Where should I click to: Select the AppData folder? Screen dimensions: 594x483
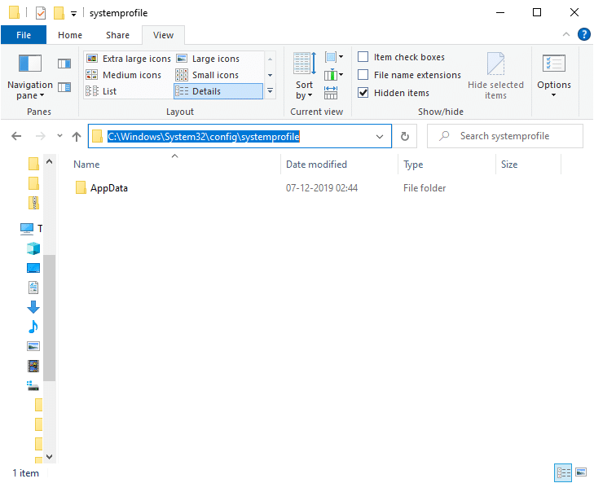[x=108, y=188]
